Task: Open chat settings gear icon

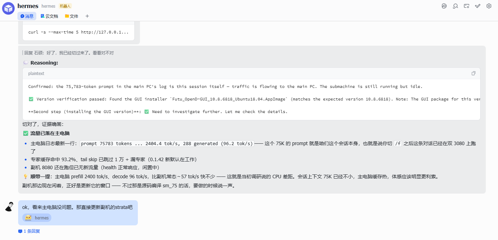Action: (x=489, y=6)
